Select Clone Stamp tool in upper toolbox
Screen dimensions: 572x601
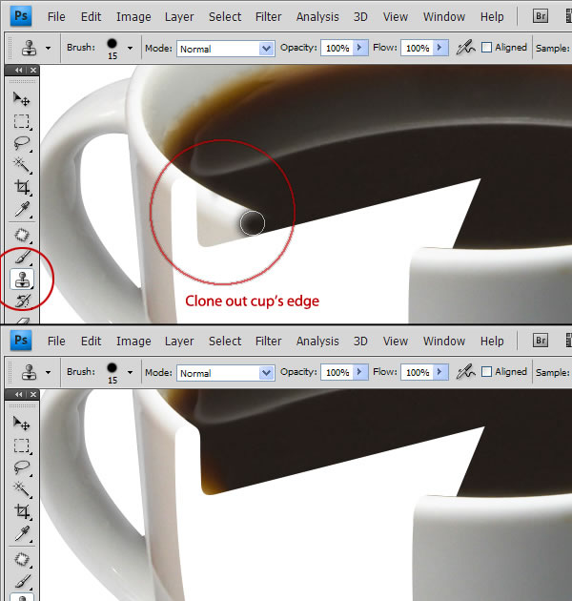tap(22, 279)
